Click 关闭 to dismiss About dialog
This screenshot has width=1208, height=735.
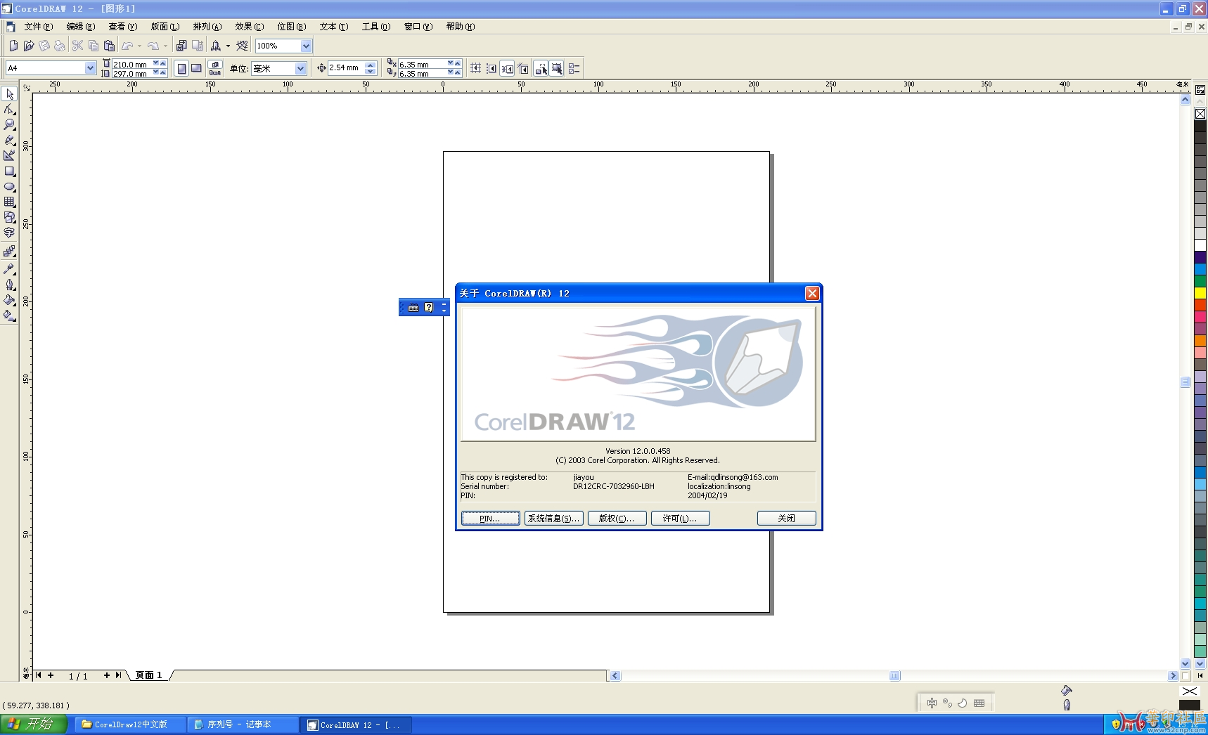pyautogui.click(x=786, y=519)
